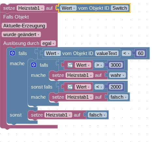154x142 pixels.
Task: Click the trigger-value icon beside '< 2000'
Action: coord(70,87)
